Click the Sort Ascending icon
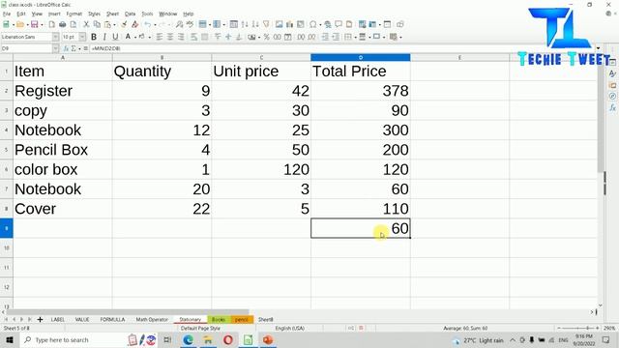619x348 pixels. pyautogui.click(x=245, y=24)
